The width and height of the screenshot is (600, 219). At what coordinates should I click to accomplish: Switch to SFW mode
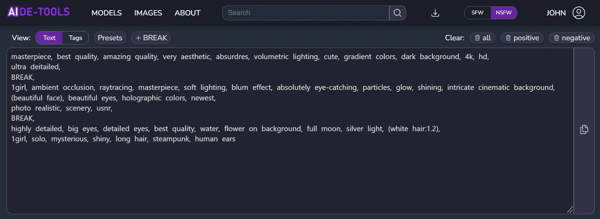point(477,13)
